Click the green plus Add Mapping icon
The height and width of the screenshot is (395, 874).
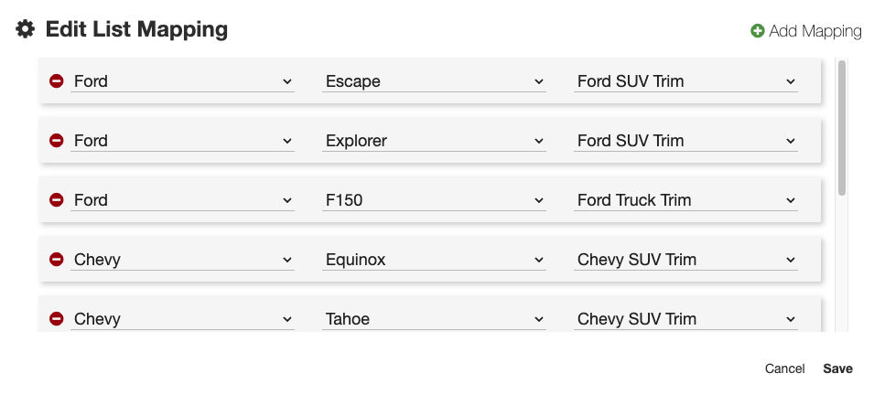[758, 31]
